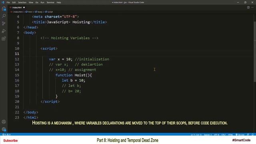Click the '// var x; // deklartion' comment
The image size is (256, 144).
click(x=76, y=64)
